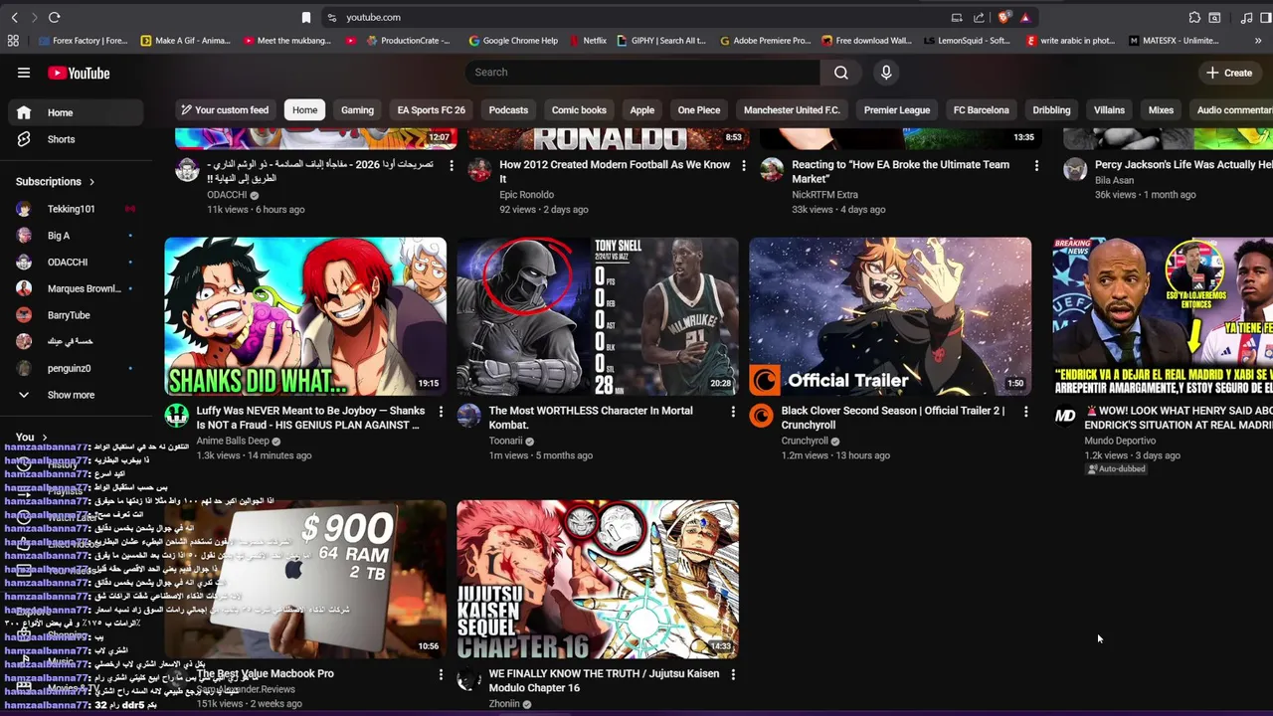1273x716 pixels.
Task: Select the Podcasts filter chip
Action: tap(508, 110)
